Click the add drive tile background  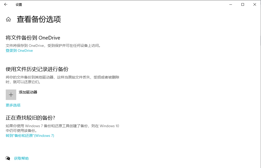tap(11, 94)
